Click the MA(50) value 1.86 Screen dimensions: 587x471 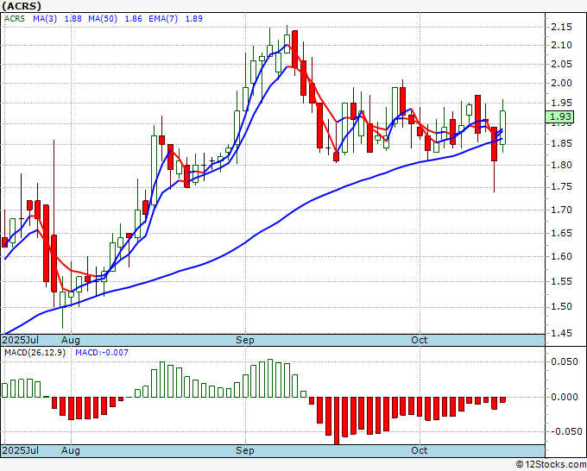tap(133, 19)
